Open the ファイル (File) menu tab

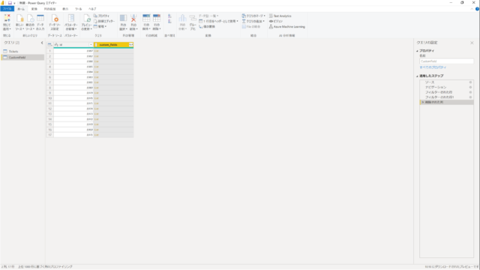7,9
